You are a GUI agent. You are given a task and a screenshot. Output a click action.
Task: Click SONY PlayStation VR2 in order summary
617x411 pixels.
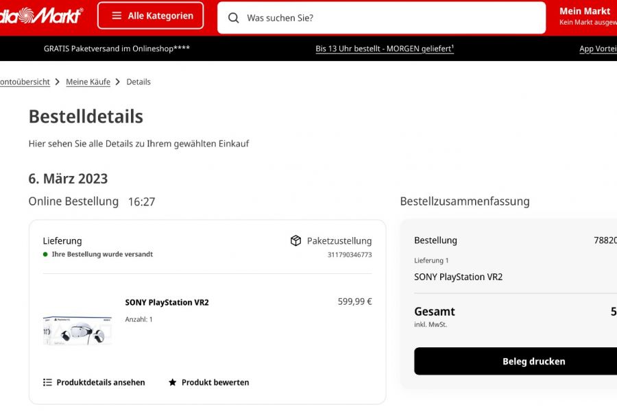[x=458, y=277]
